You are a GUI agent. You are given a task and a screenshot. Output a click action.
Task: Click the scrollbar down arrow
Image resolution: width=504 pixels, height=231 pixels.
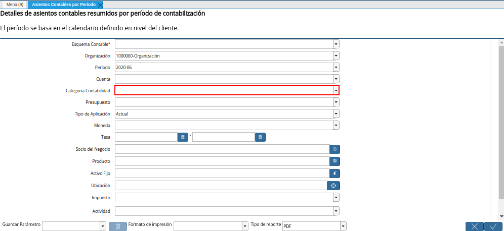501,217
